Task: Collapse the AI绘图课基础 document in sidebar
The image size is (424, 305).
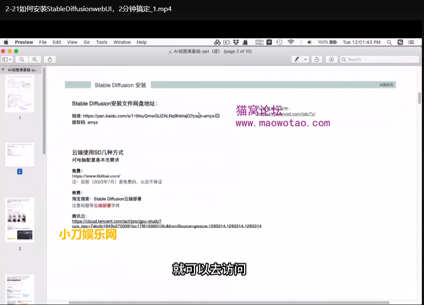Action: click(3, 70)
